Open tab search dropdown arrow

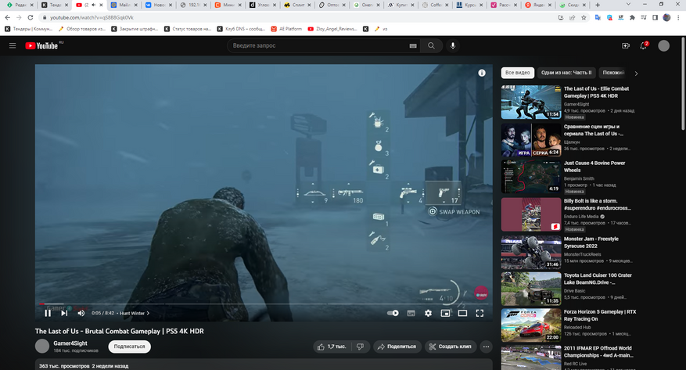[x=628, y=5]
